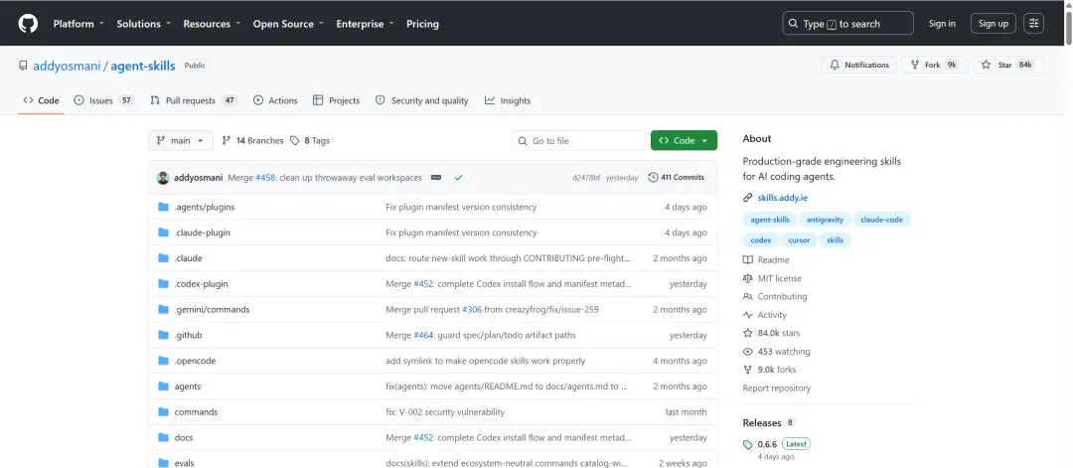The image size is (1073, 468).
Task: Expand the Open Source menu in header
Action: click(x=289, y=23)
